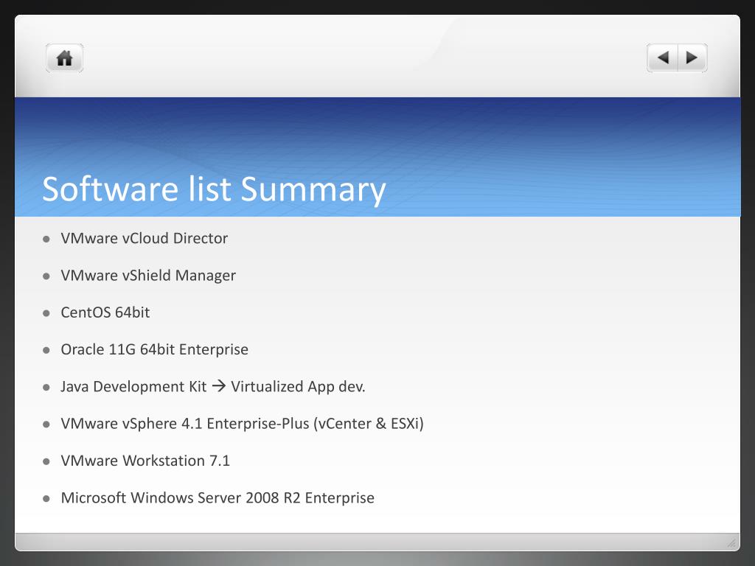Click bullet dot beside Oracle 11G entry
Screen dimensions: 755x566
pyautogui.click(x=46, y=350)
